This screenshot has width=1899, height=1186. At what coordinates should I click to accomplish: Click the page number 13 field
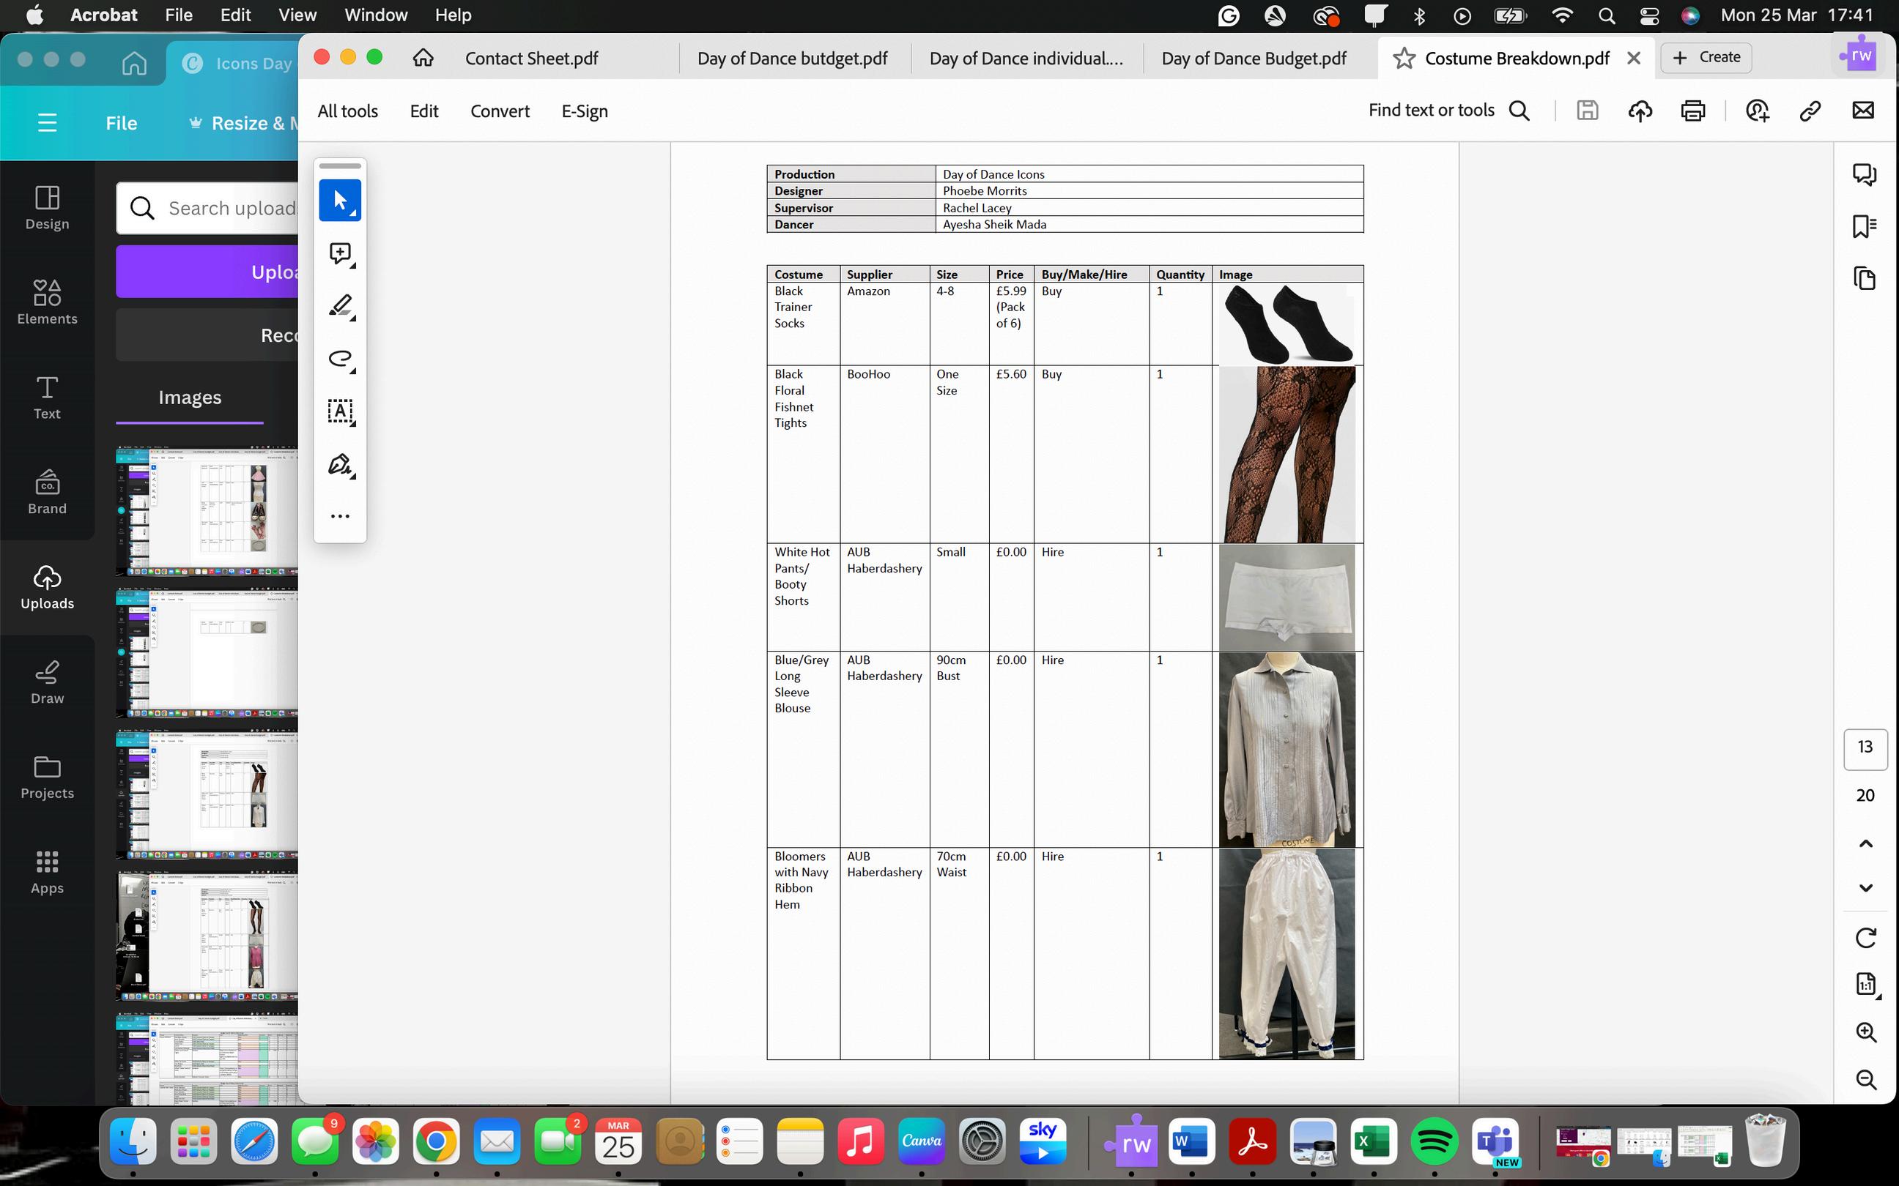(x=1865, y=747)
